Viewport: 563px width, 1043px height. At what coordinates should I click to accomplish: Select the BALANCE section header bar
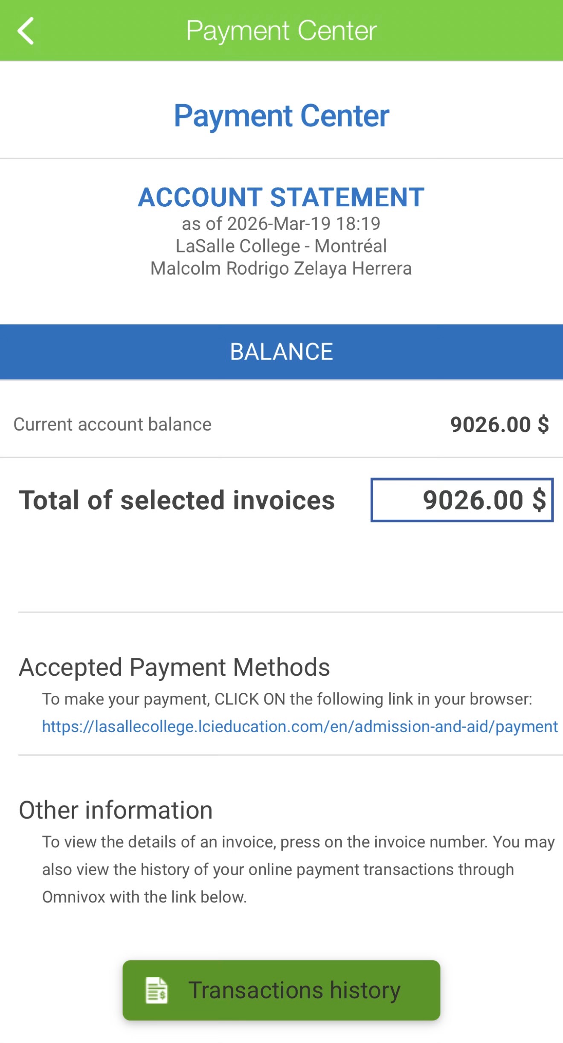coord(281,352)
